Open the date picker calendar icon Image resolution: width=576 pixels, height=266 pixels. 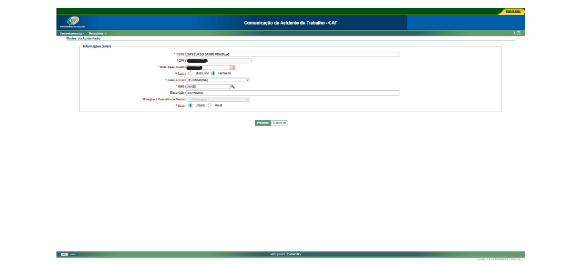pos(232,67)
